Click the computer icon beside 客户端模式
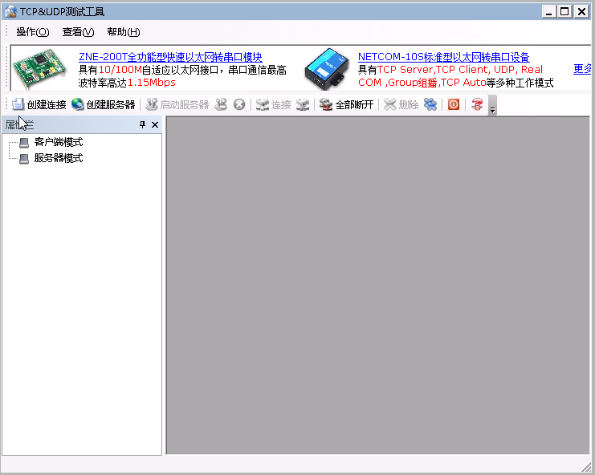Screen dimensions: 595x475 pos(24,143)
